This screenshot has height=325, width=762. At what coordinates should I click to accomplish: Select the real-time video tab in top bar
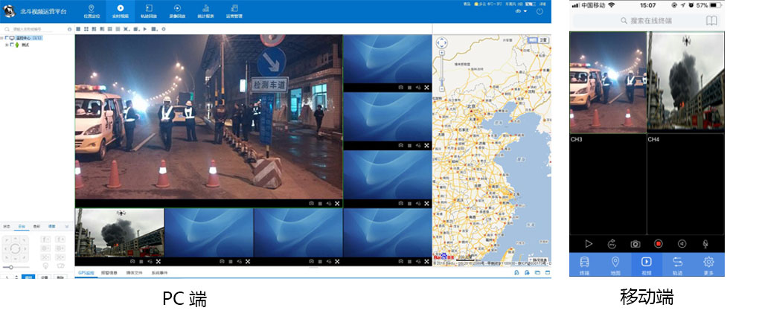coord(120,10)
